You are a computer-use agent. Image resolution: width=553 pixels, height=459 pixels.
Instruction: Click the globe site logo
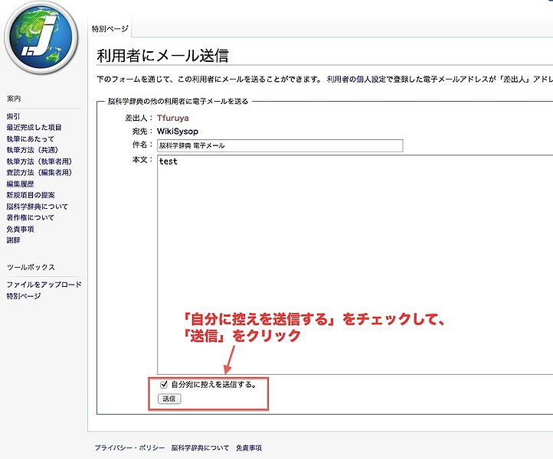[x=39, y=37]
